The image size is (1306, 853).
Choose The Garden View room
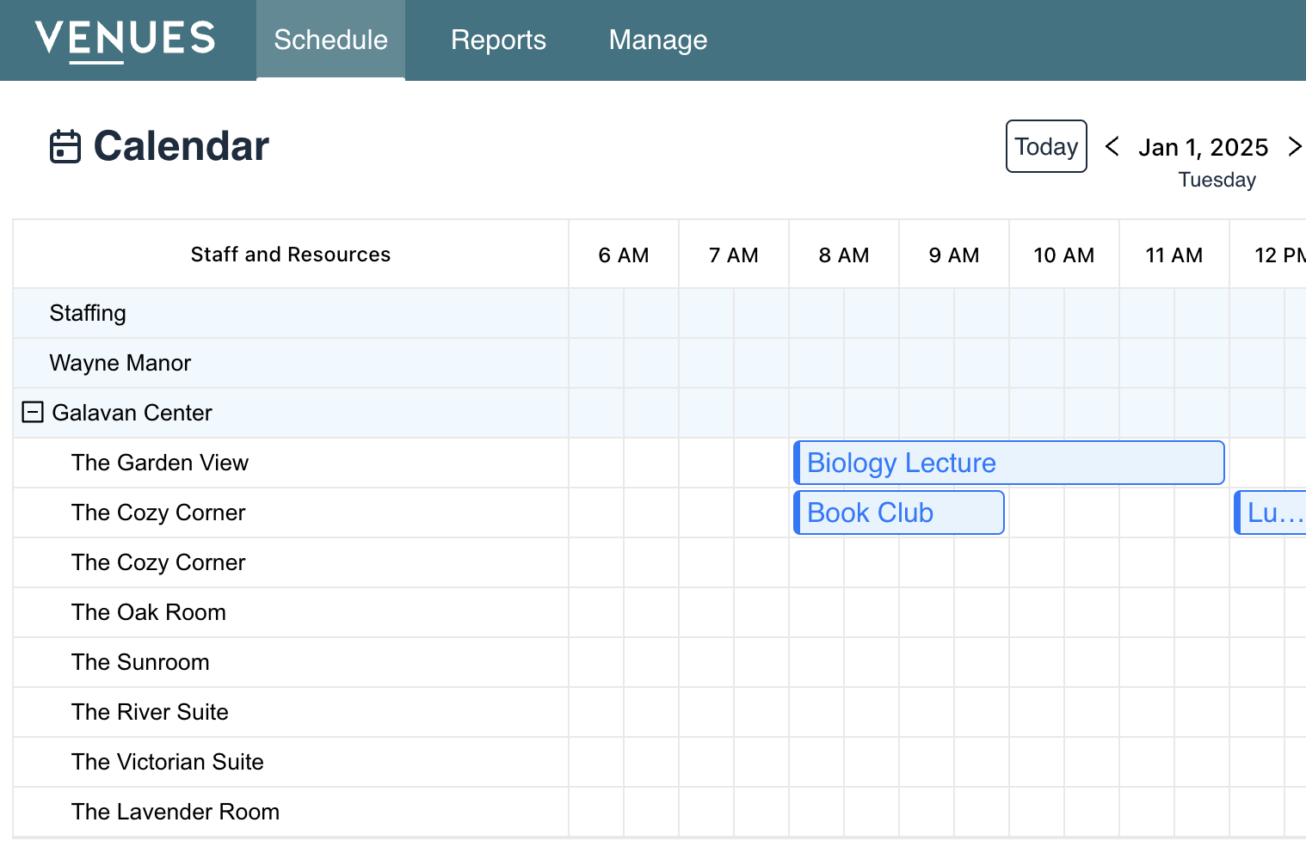(x=160, y=463)
